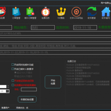The height and width of the screenshot is (111, 111).
Task: Click the seat types field with 硬座
Action: click(55, 46)
